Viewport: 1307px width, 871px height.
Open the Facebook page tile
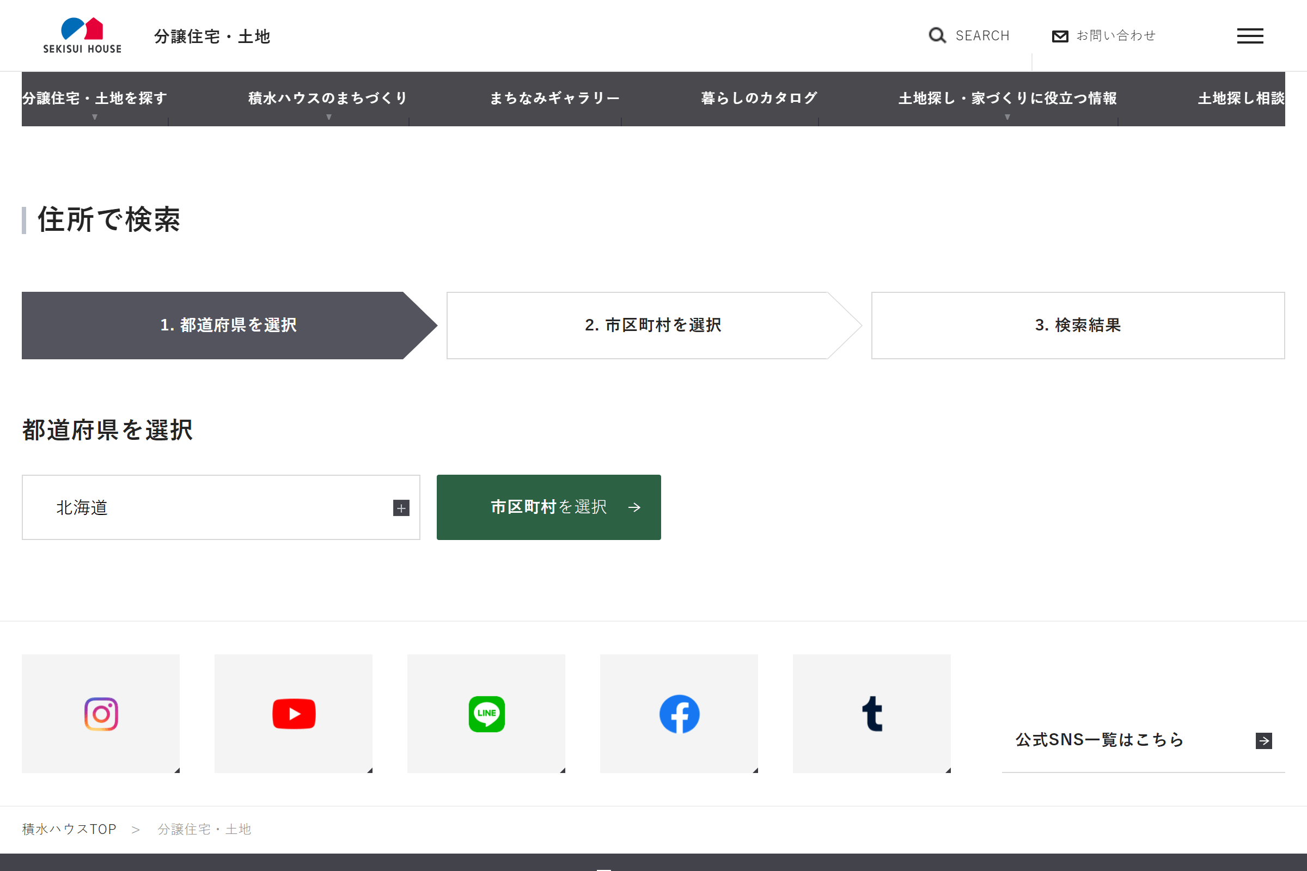coord(679,714)
